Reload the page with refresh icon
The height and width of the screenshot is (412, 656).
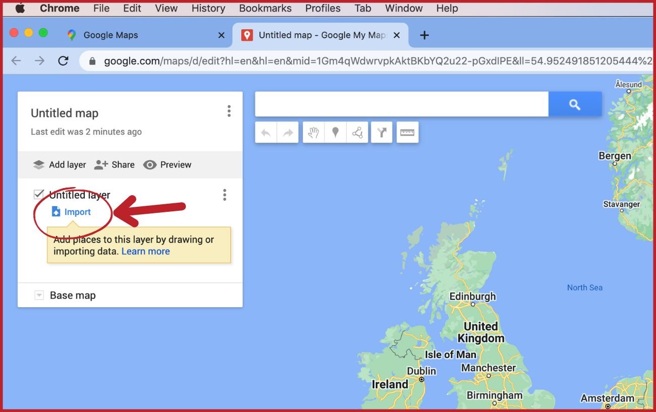(x=63, y=61)
